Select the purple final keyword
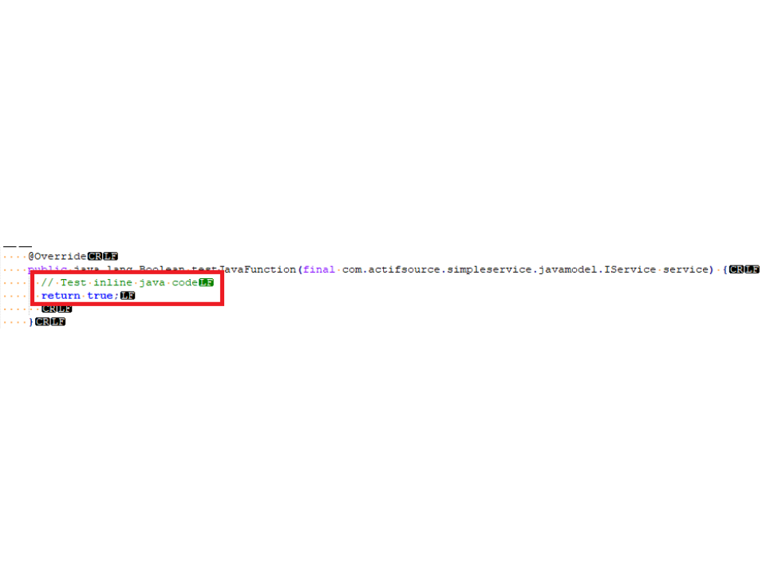 click(319, 269)
